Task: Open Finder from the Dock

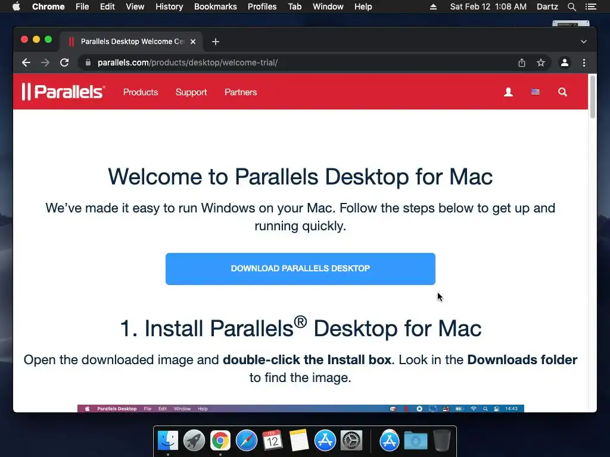Action: click(x=168, y=441)
